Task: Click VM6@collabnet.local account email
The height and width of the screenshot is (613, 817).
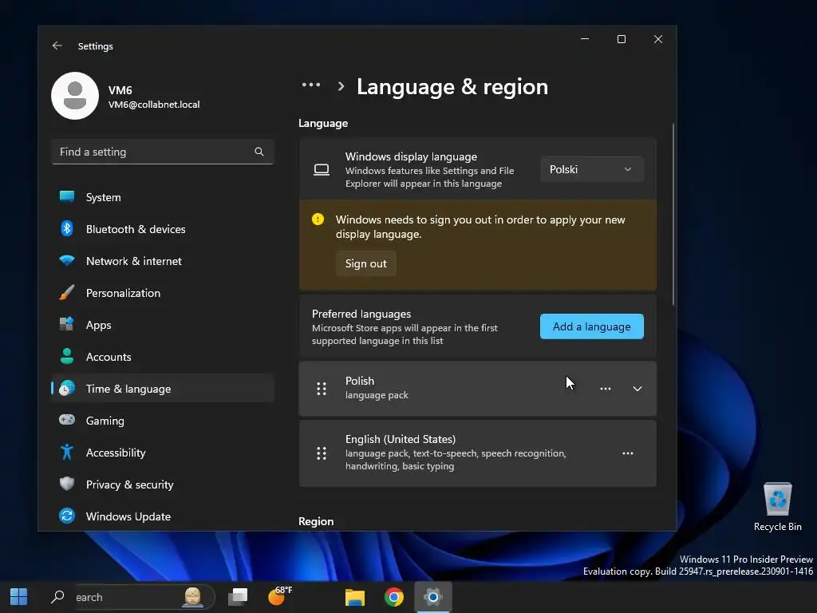Action: click(154, 105)
